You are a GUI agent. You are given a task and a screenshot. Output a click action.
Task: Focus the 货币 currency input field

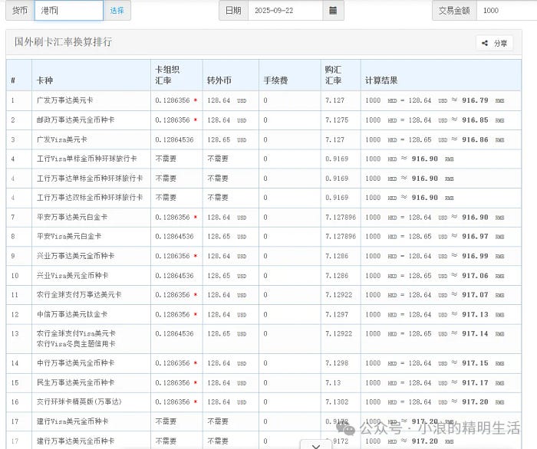(69, 11)
